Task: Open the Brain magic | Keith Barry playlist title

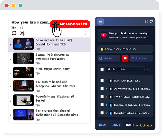Action: tap(52, 69)
